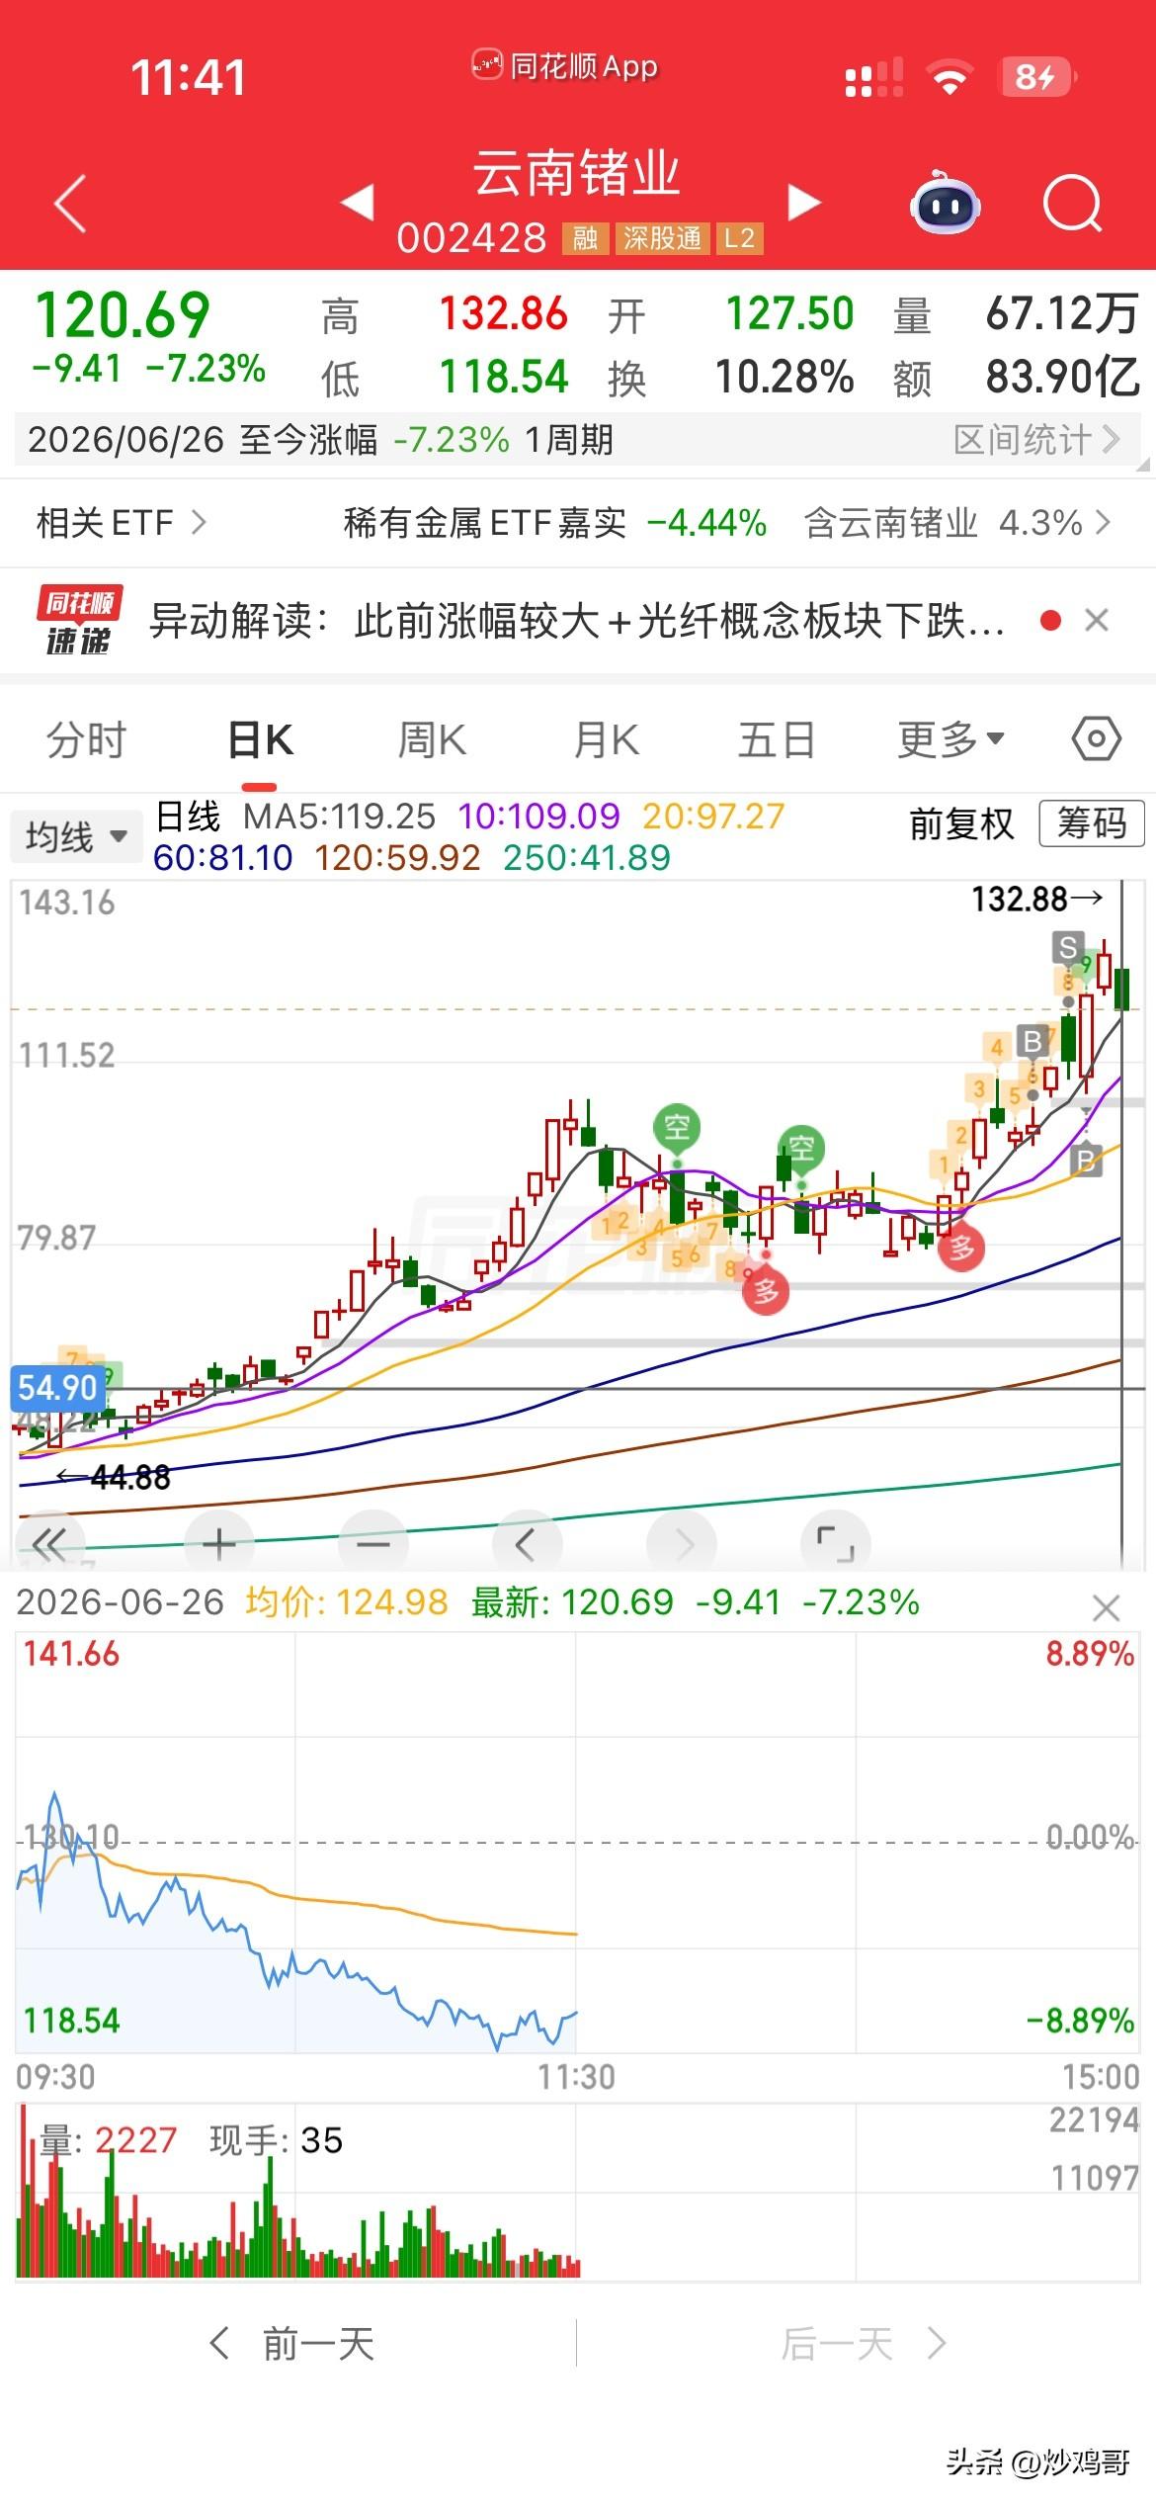Move crosshair left with chart arrow
The height and width of the screenshot is (2503, 1156).
pyautogui.click(x=526, y=1544)
